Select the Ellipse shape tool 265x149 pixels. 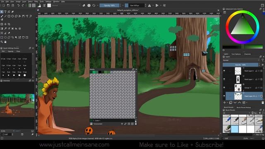(x=12, y=16)
